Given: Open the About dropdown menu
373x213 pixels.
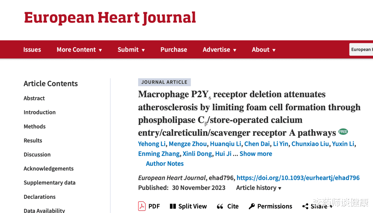Looking at the screenshot, I should (264, 49).
